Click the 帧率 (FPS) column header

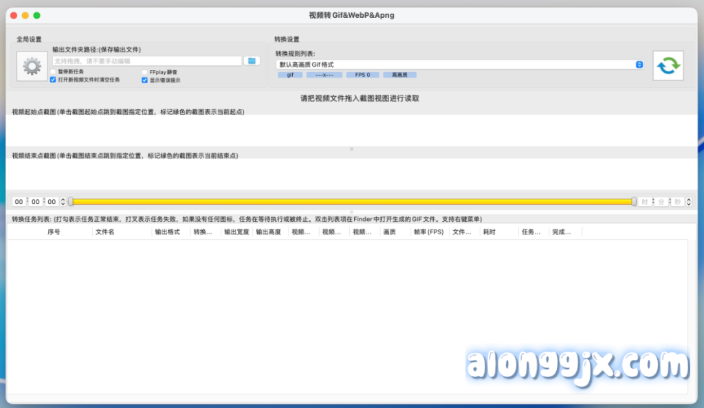428,232
